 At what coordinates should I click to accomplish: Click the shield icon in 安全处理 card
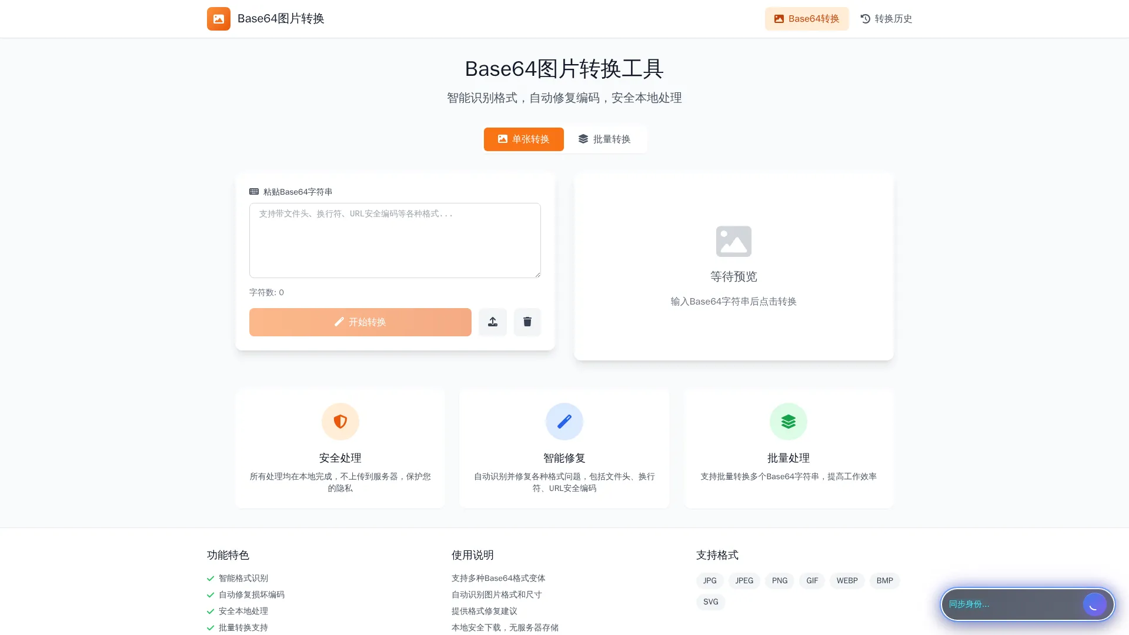(x=340, y=421)
